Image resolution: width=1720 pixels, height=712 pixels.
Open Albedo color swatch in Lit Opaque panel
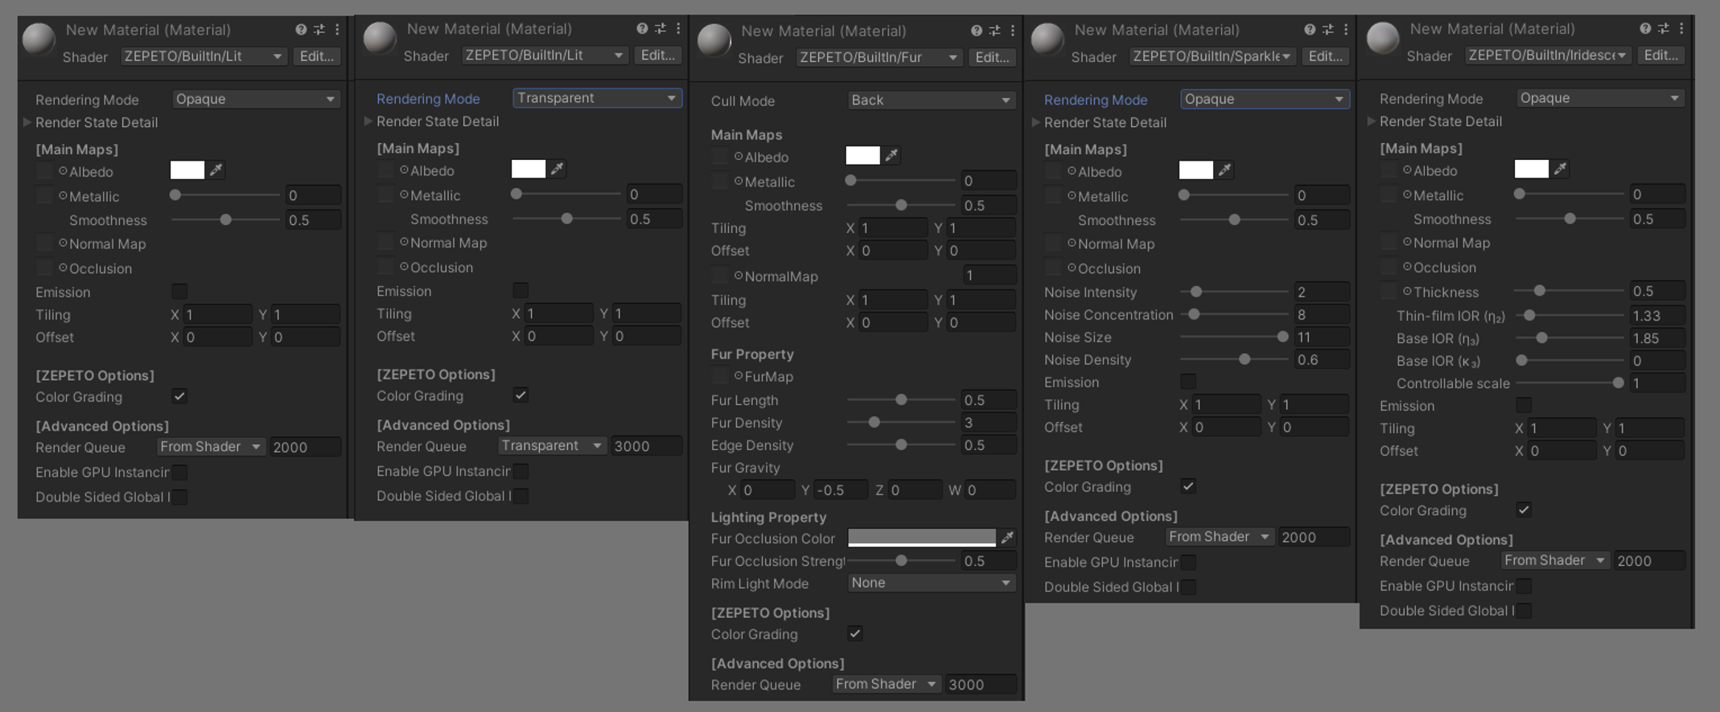tap(187, 170)
